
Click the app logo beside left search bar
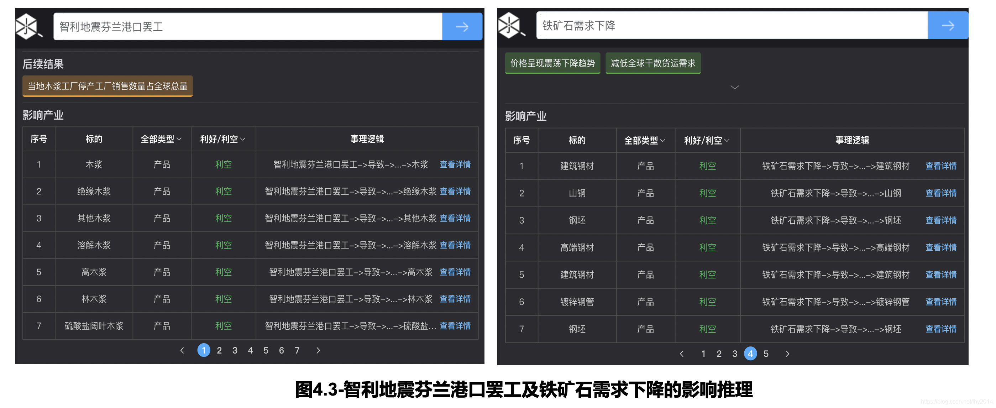(26, 26)
